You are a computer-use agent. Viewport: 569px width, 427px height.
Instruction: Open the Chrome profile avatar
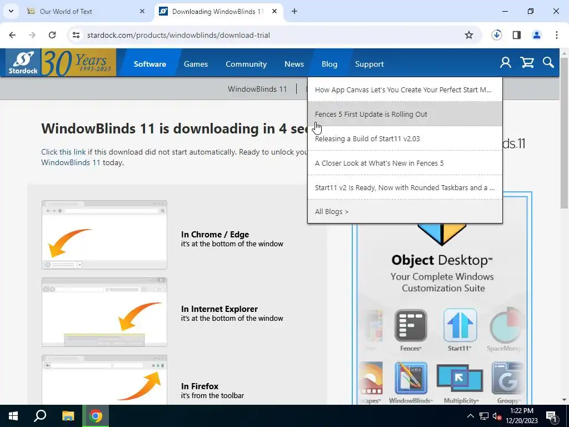coord(537,35)
